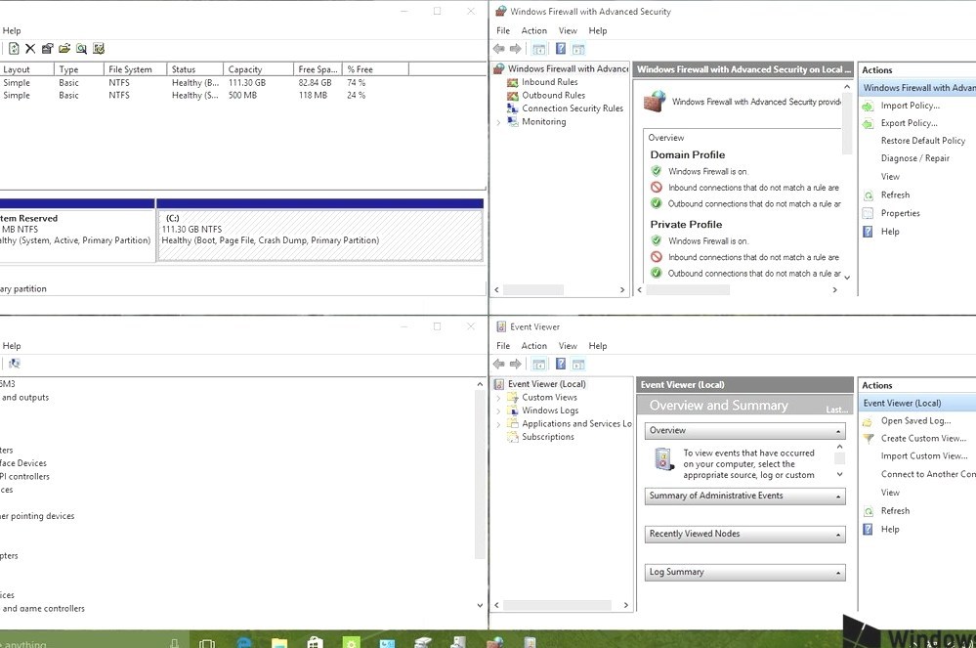
Task: Open the Store icon on the taskbar
Action: tap(315, 641)
